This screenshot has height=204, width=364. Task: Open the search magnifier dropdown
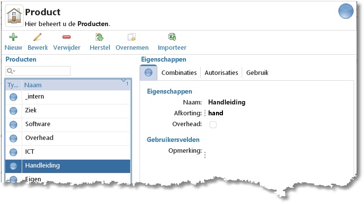11,71
